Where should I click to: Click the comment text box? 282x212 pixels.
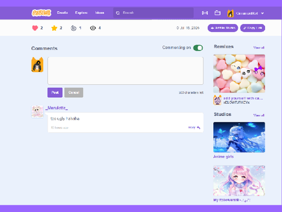(x=126, y=71)
